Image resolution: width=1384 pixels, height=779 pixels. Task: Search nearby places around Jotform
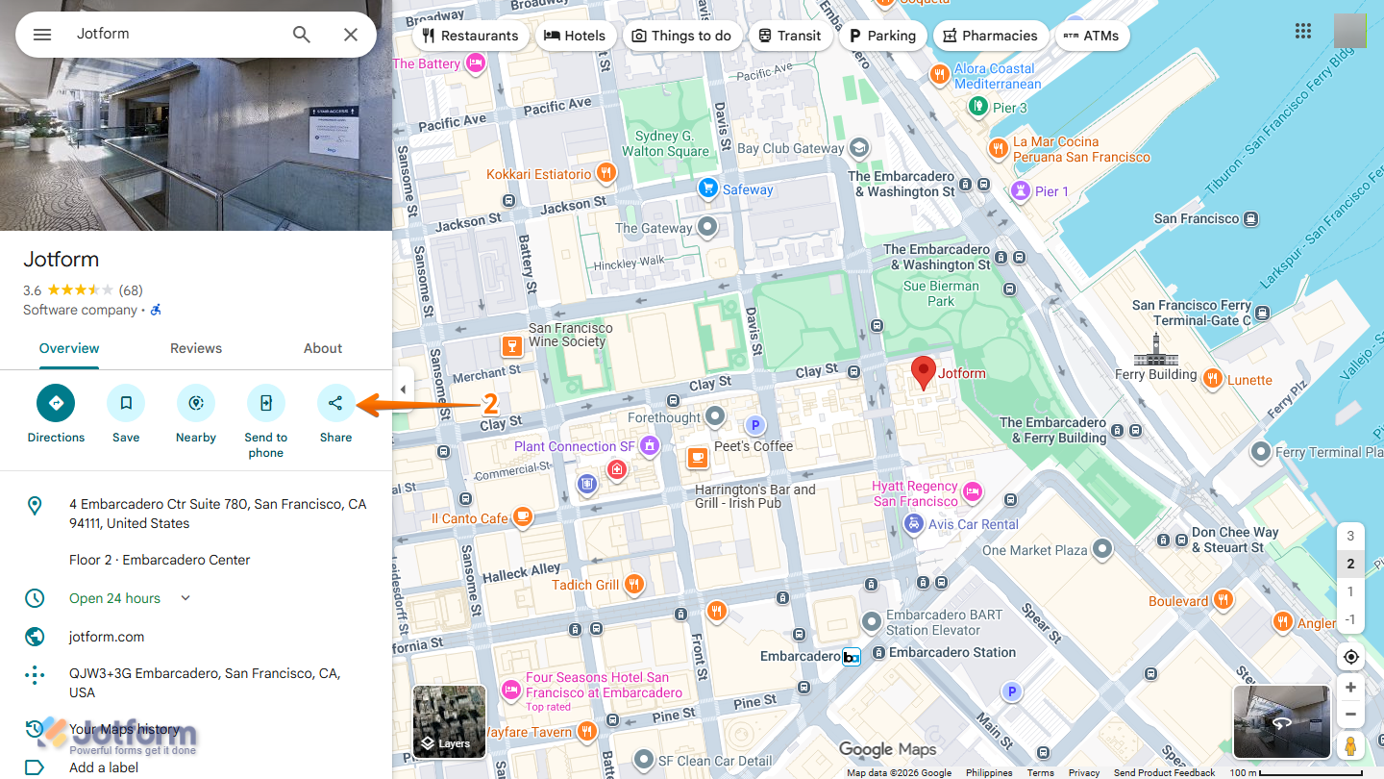195,402
